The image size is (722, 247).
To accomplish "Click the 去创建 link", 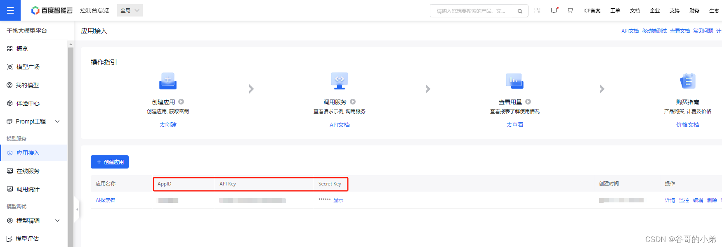I will coord(168,125).
